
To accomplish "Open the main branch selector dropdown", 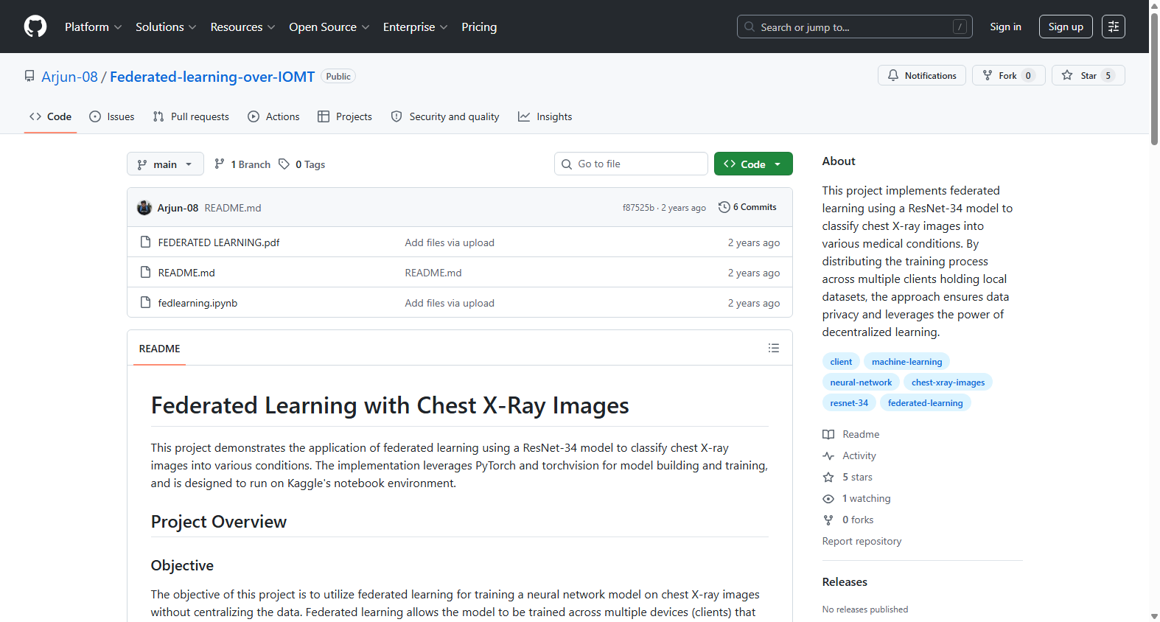I will click(x=165, y=164).
